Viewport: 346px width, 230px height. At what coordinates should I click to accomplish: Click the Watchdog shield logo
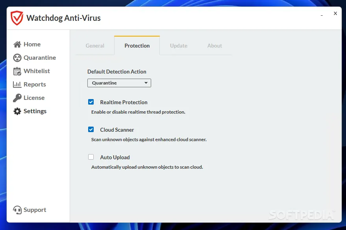tap(17, 18)
